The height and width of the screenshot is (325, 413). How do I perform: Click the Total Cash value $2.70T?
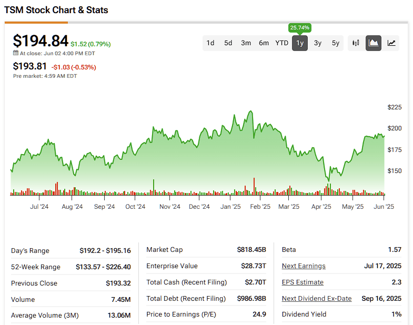tap(256, 282)
